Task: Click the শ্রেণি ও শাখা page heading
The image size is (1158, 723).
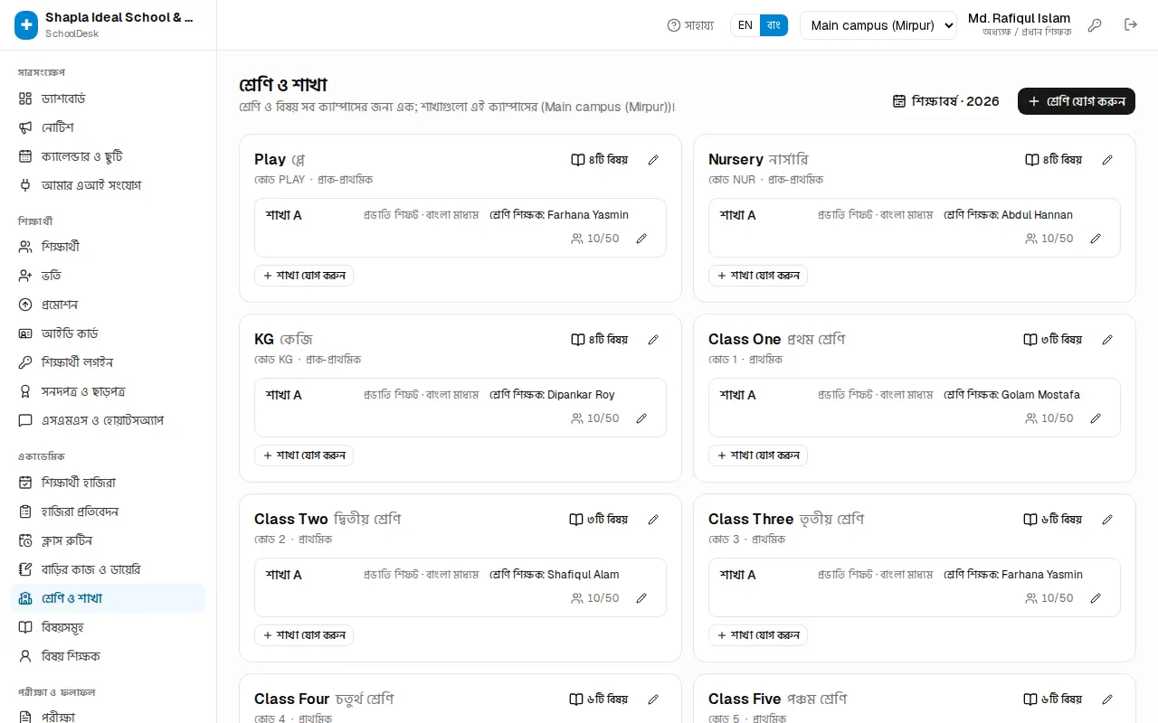Action: pyautogui.click(x=283, y=85)
